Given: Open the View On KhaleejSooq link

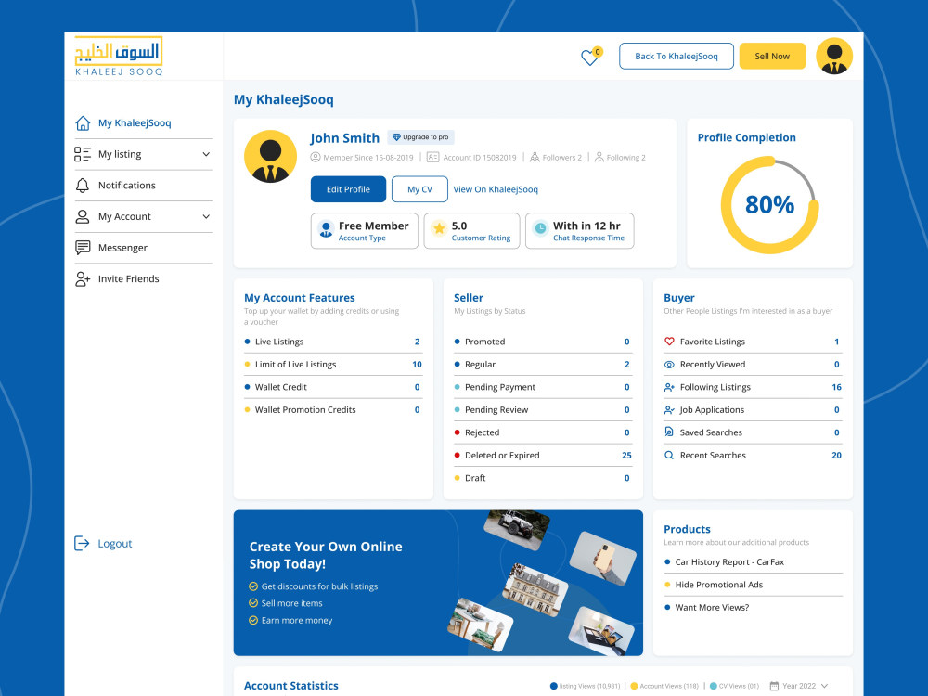Looking at the screenshot, I should pos(496,189).
